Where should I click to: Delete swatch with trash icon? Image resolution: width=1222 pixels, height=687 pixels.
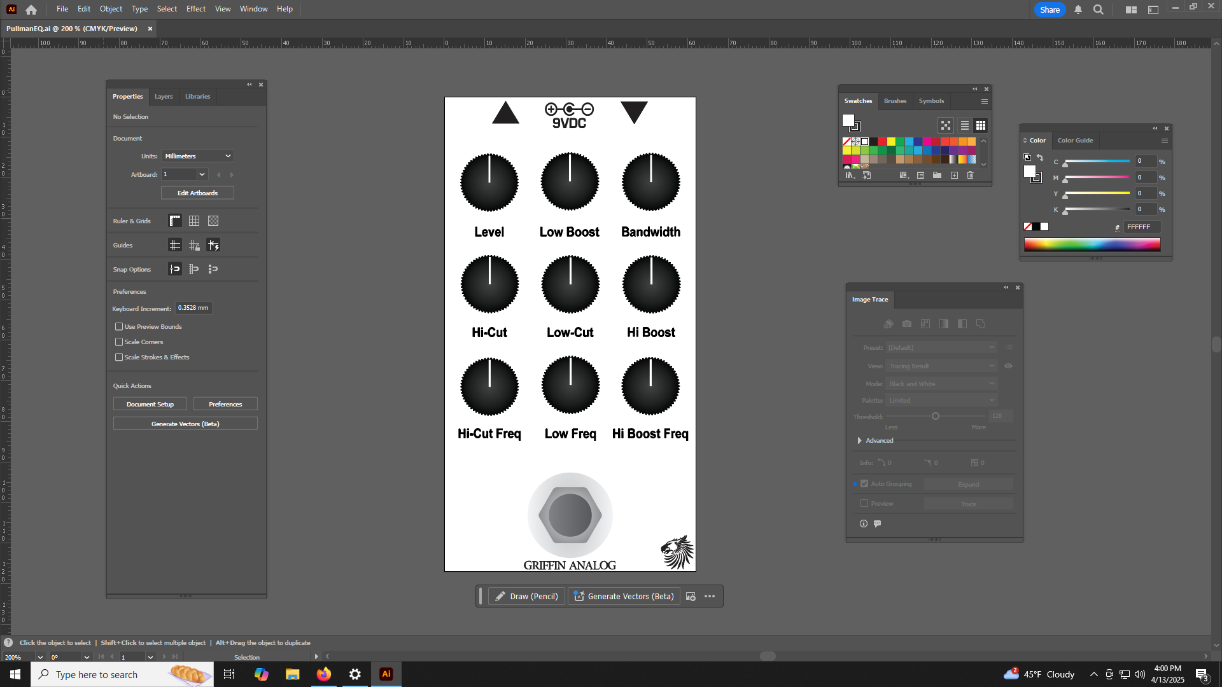(x=970, y=175)
